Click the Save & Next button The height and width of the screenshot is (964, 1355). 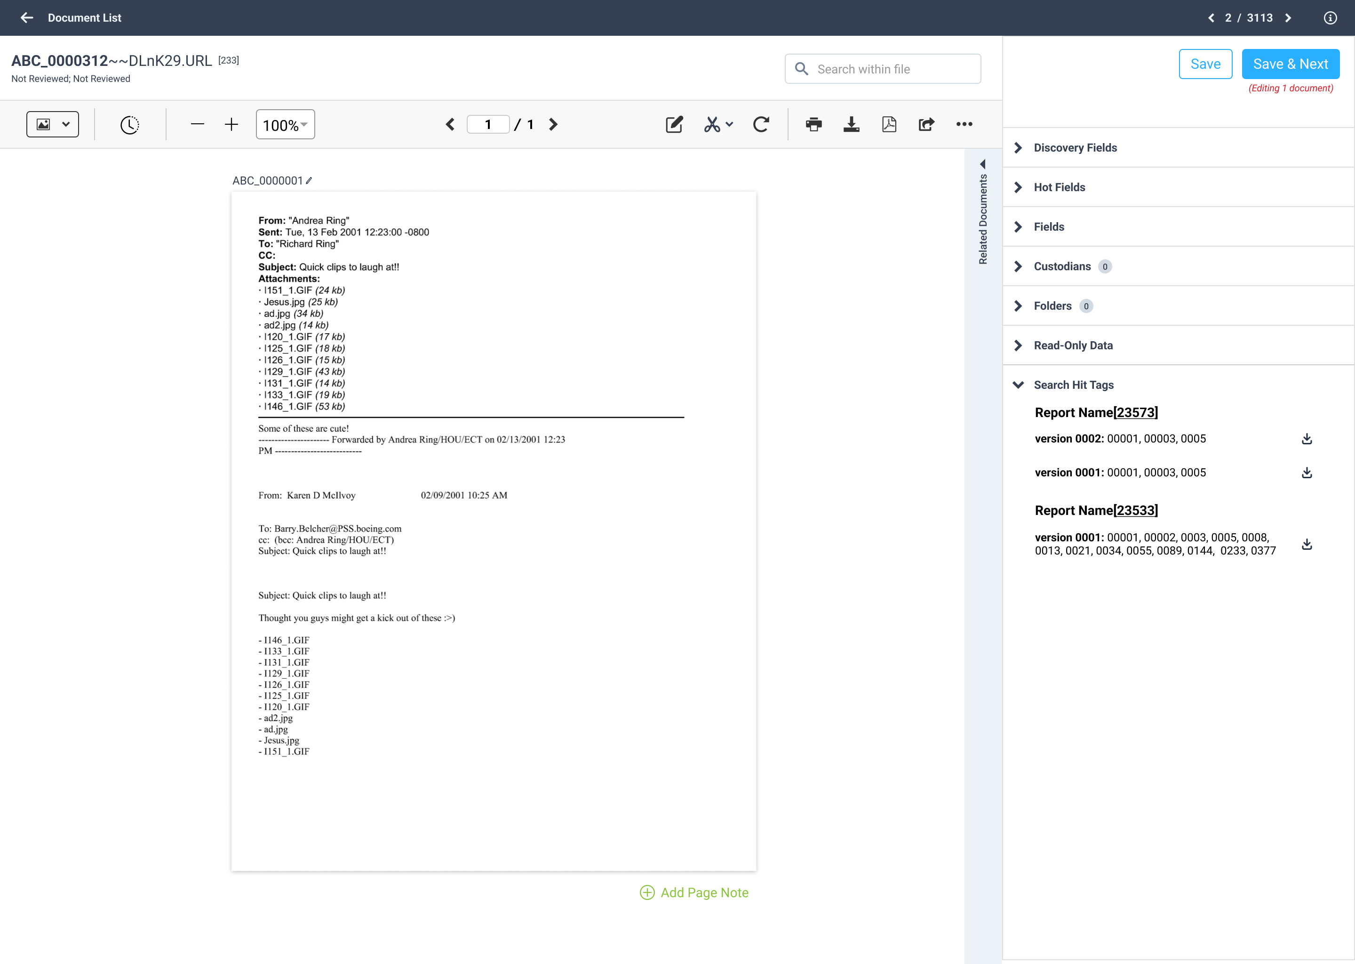click(1291, 64)
